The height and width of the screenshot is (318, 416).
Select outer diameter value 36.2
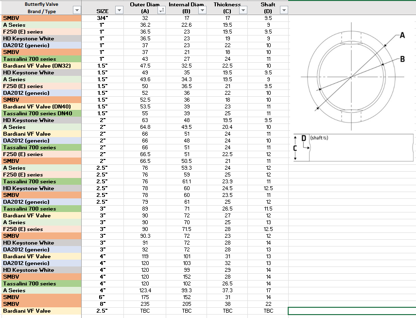145,25
